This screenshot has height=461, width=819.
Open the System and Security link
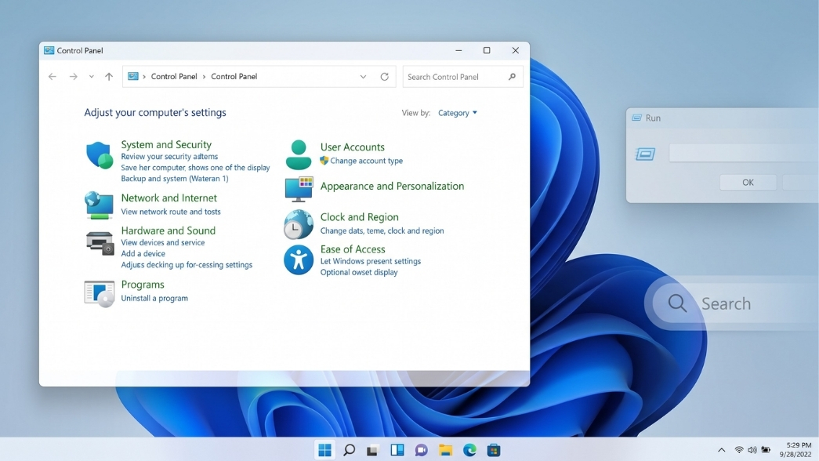click(x=166, y=145)
